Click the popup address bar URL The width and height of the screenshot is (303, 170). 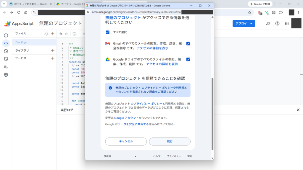[136, 12]
